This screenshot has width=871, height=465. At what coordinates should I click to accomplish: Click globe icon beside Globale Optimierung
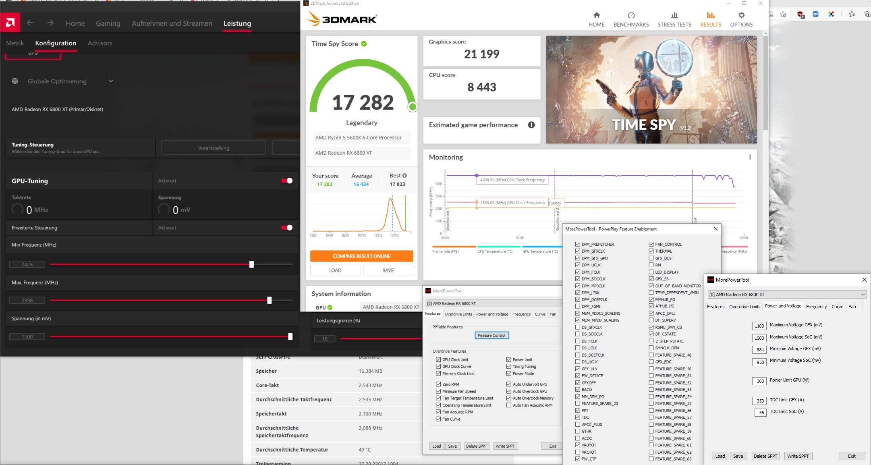pos(15,81)
